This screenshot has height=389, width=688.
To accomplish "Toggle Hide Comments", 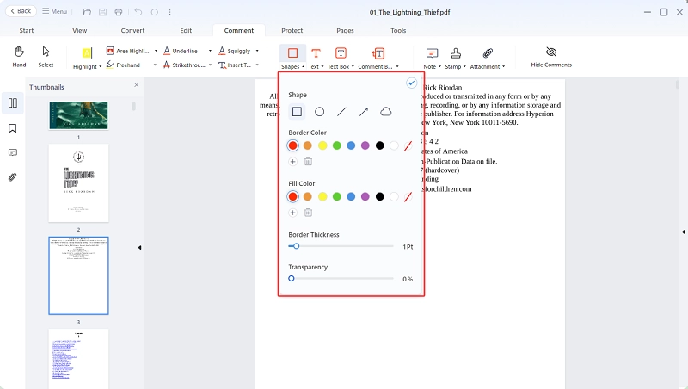I will tap(551, 57).
